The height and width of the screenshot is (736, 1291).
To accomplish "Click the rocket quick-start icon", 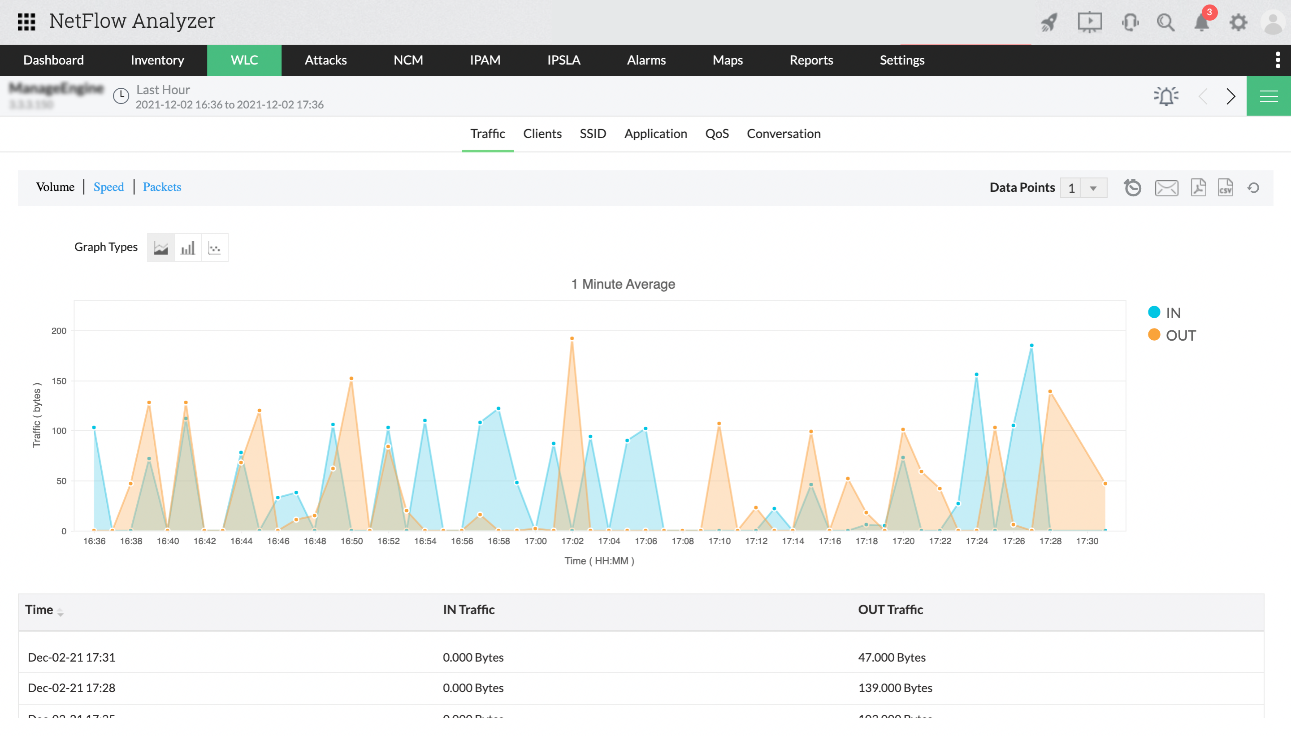I will [x=1049, y=22].
